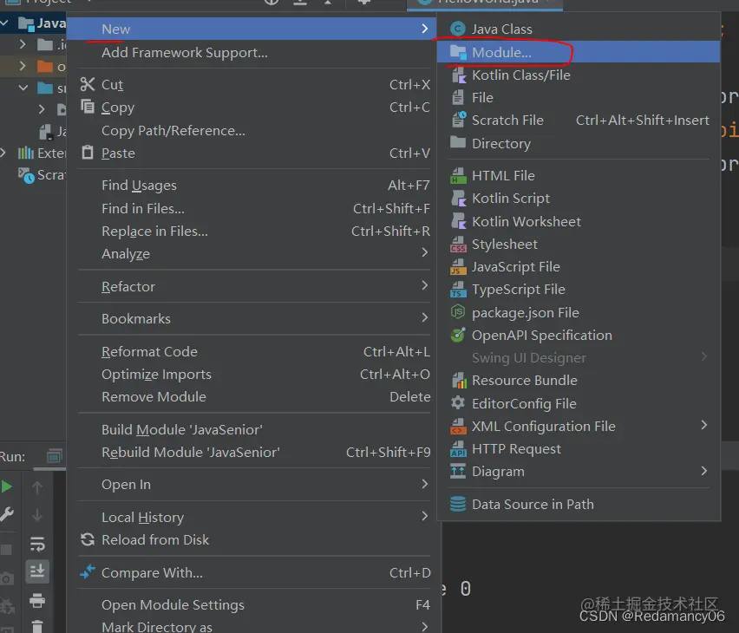This screenshot has width=739, height=633.
Task: Select Copy Path/Reference...
Action: (x=173, y=131)
